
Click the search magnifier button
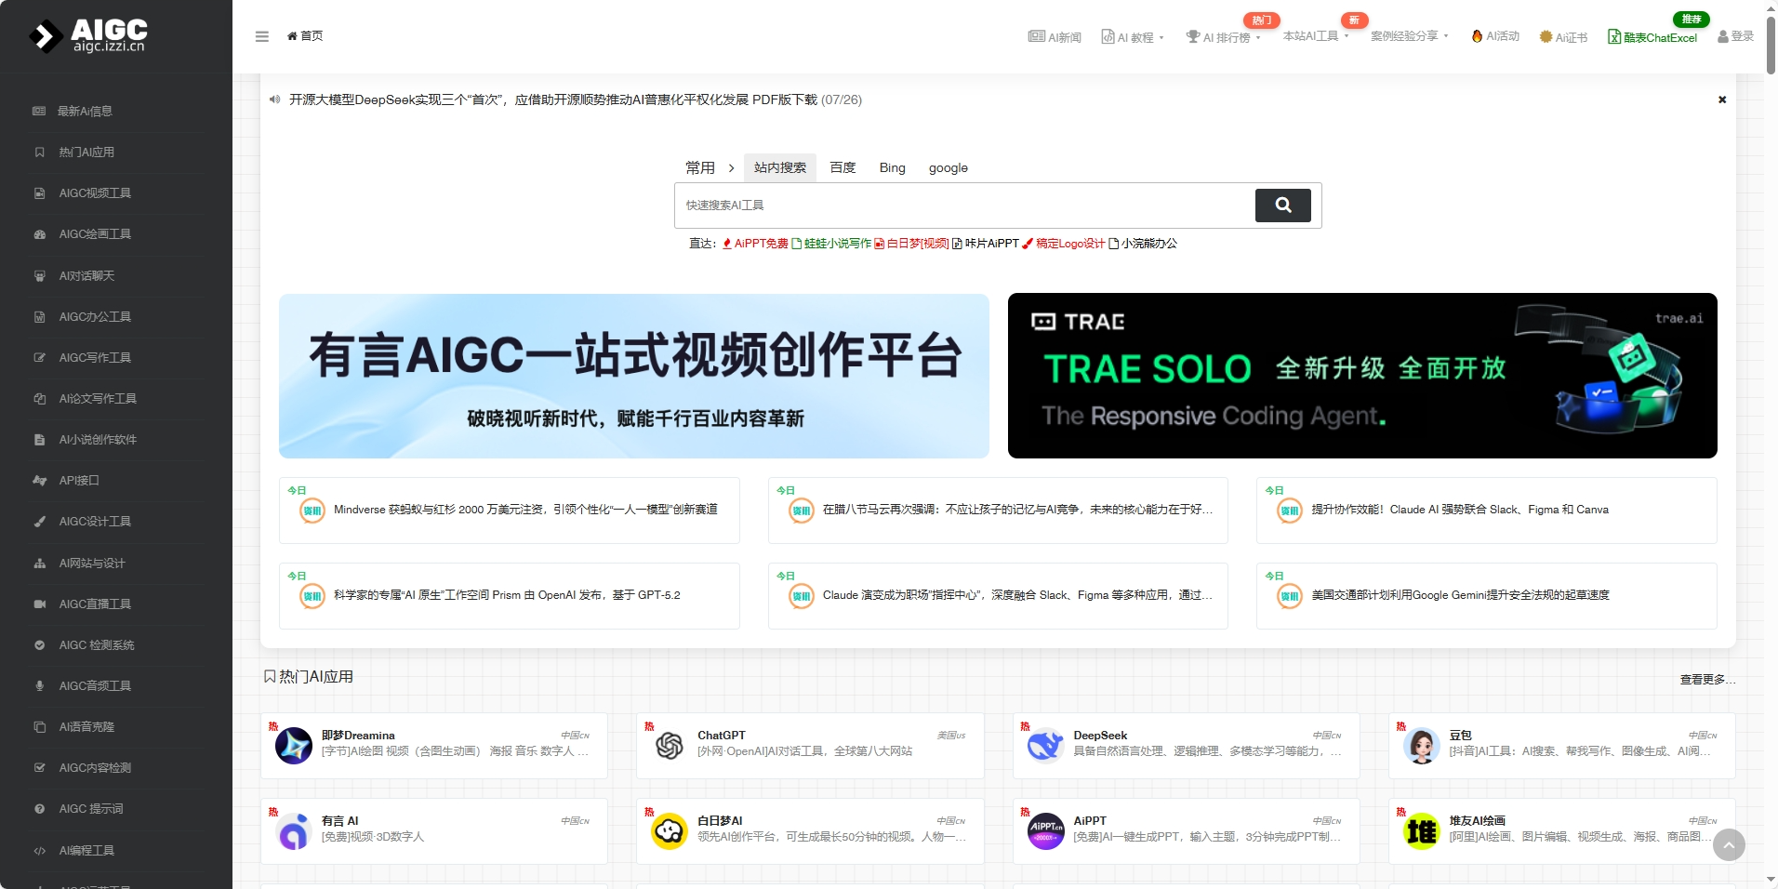[x=1282, y=206]
